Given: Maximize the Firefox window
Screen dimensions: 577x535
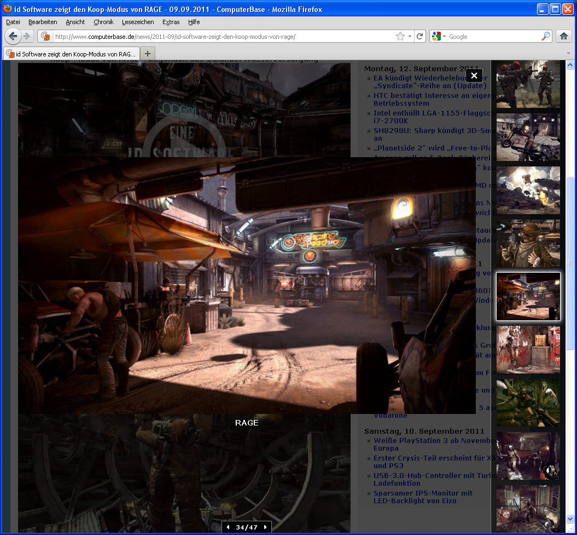Looking at the screenshot, I should pyautogui.click(x=555, y=9).
